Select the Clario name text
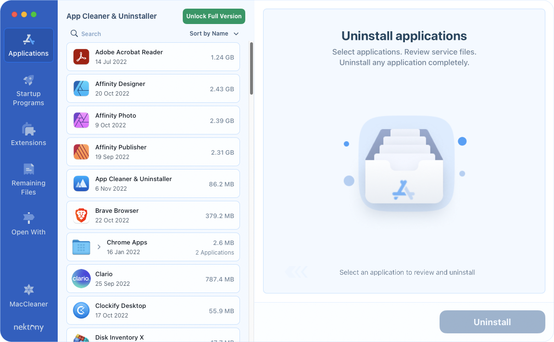This screenshot has height=342, width=554. [x=104, y=274]
